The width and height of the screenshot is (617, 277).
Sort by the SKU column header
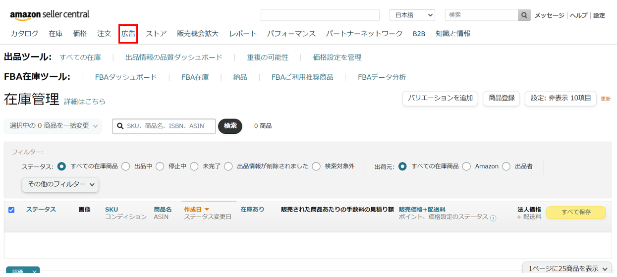tap(112, 210)
